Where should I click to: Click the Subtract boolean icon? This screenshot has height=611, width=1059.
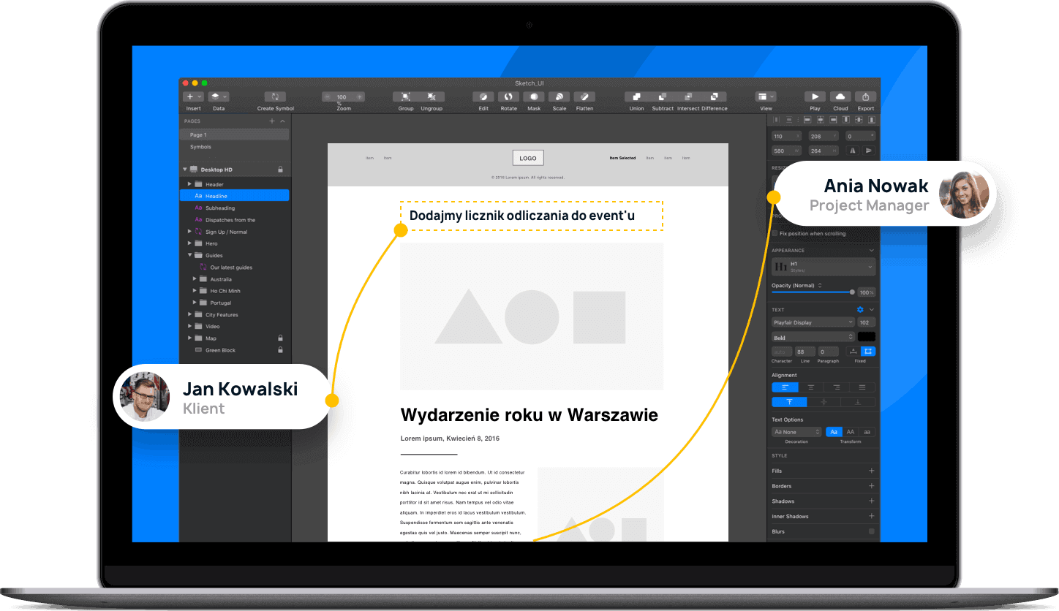tap(662, 96)
